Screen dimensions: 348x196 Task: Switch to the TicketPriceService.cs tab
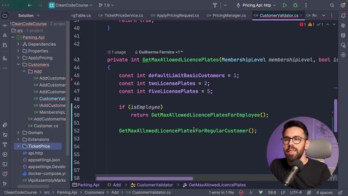[x=121, y=16]
